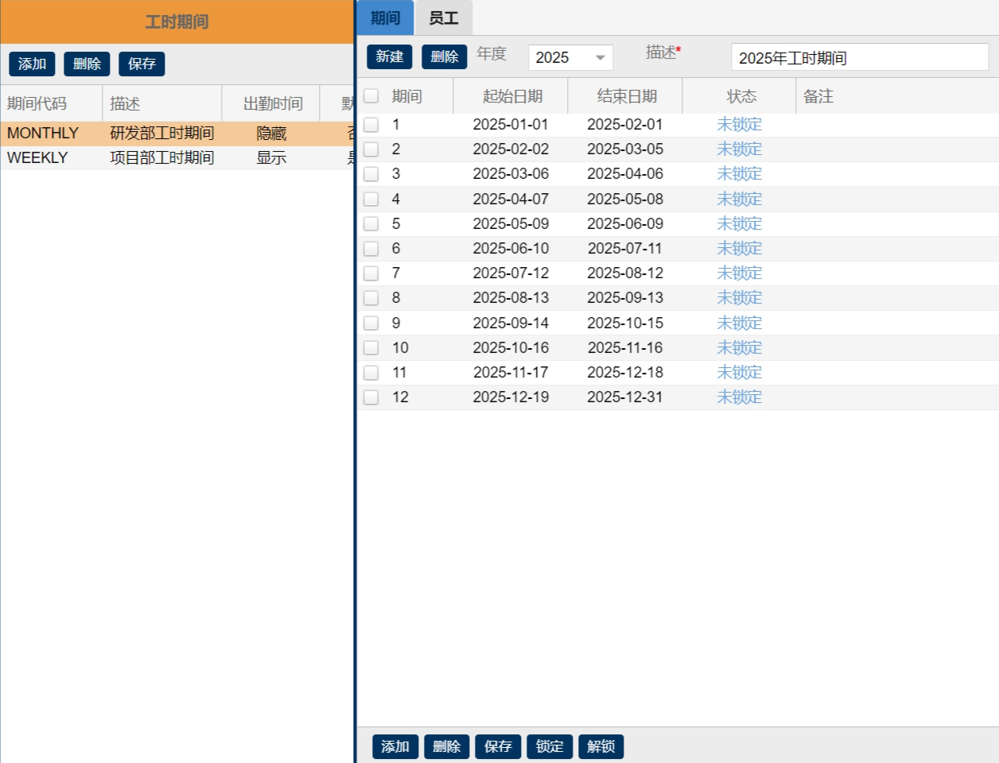Click 删除 button in left 工时期间 panel
Viewport: 999px width, 763px height.
[x=87, y=64]
